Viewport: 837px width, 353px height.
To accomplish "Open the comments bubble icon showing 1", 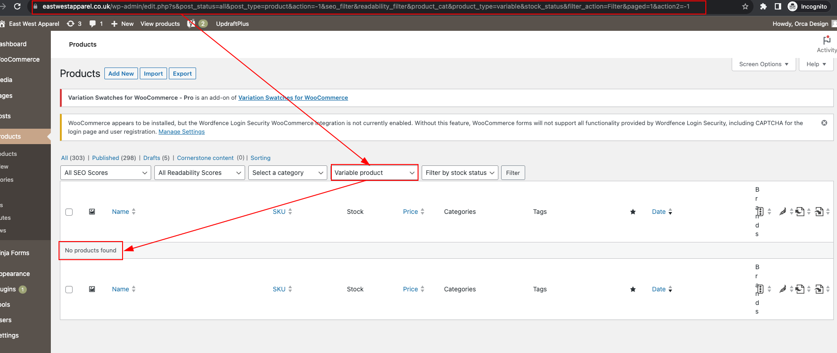I will (x=96, y=24).
